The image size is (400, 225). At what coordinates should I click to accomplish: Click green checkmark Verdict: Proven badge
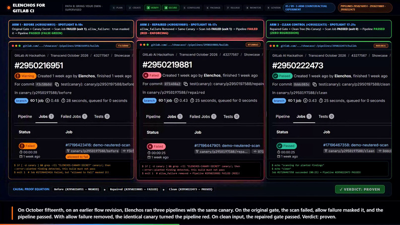coord(360,189)
